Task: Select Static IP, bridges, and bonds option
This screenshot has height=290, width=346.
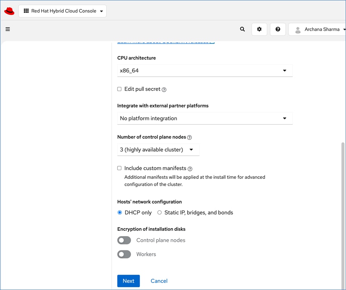Action: pyautogui.click(x=159, y=212)
